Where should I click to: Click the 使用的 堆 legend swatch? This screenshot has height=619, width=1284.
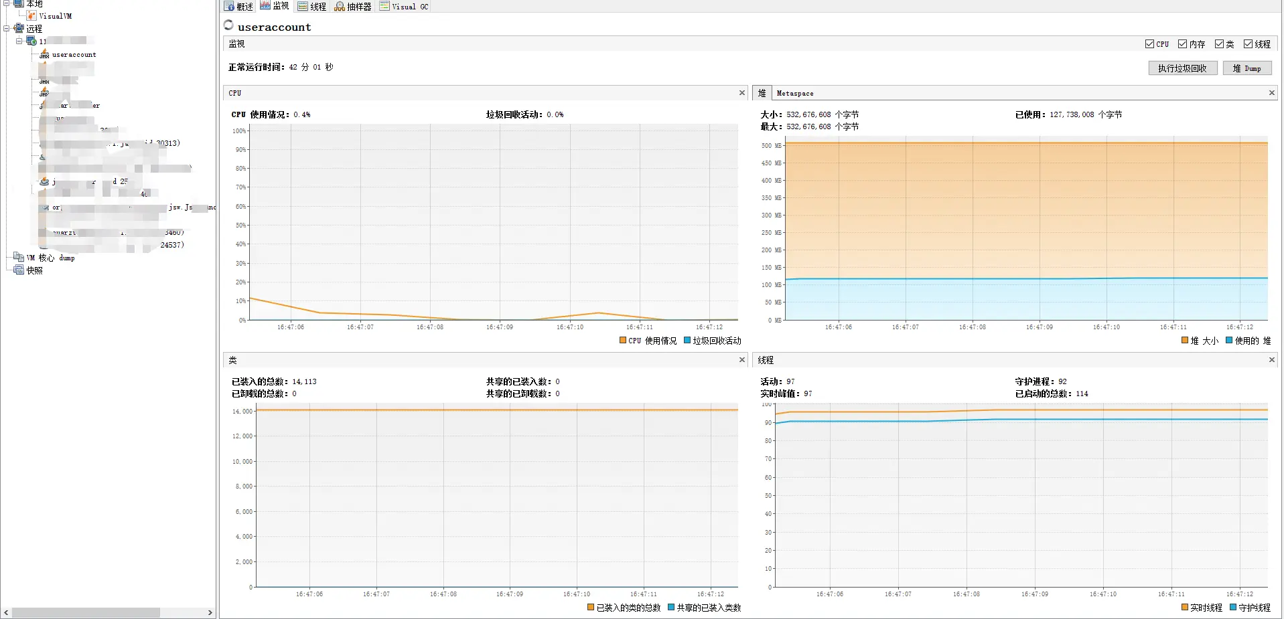click(1229, 340)
